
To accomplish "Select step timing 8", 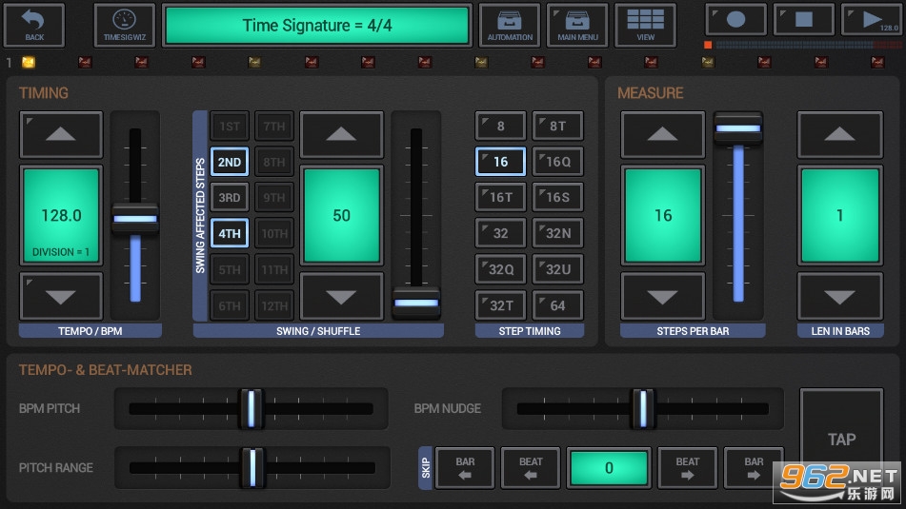I will 500,127.
